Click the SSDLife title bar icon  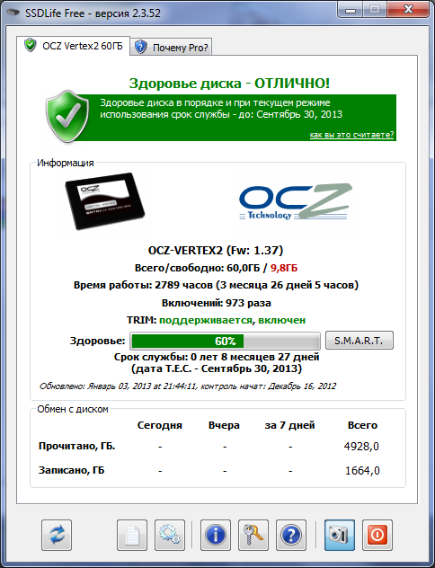pyautogui.click(x=13, y=13)
